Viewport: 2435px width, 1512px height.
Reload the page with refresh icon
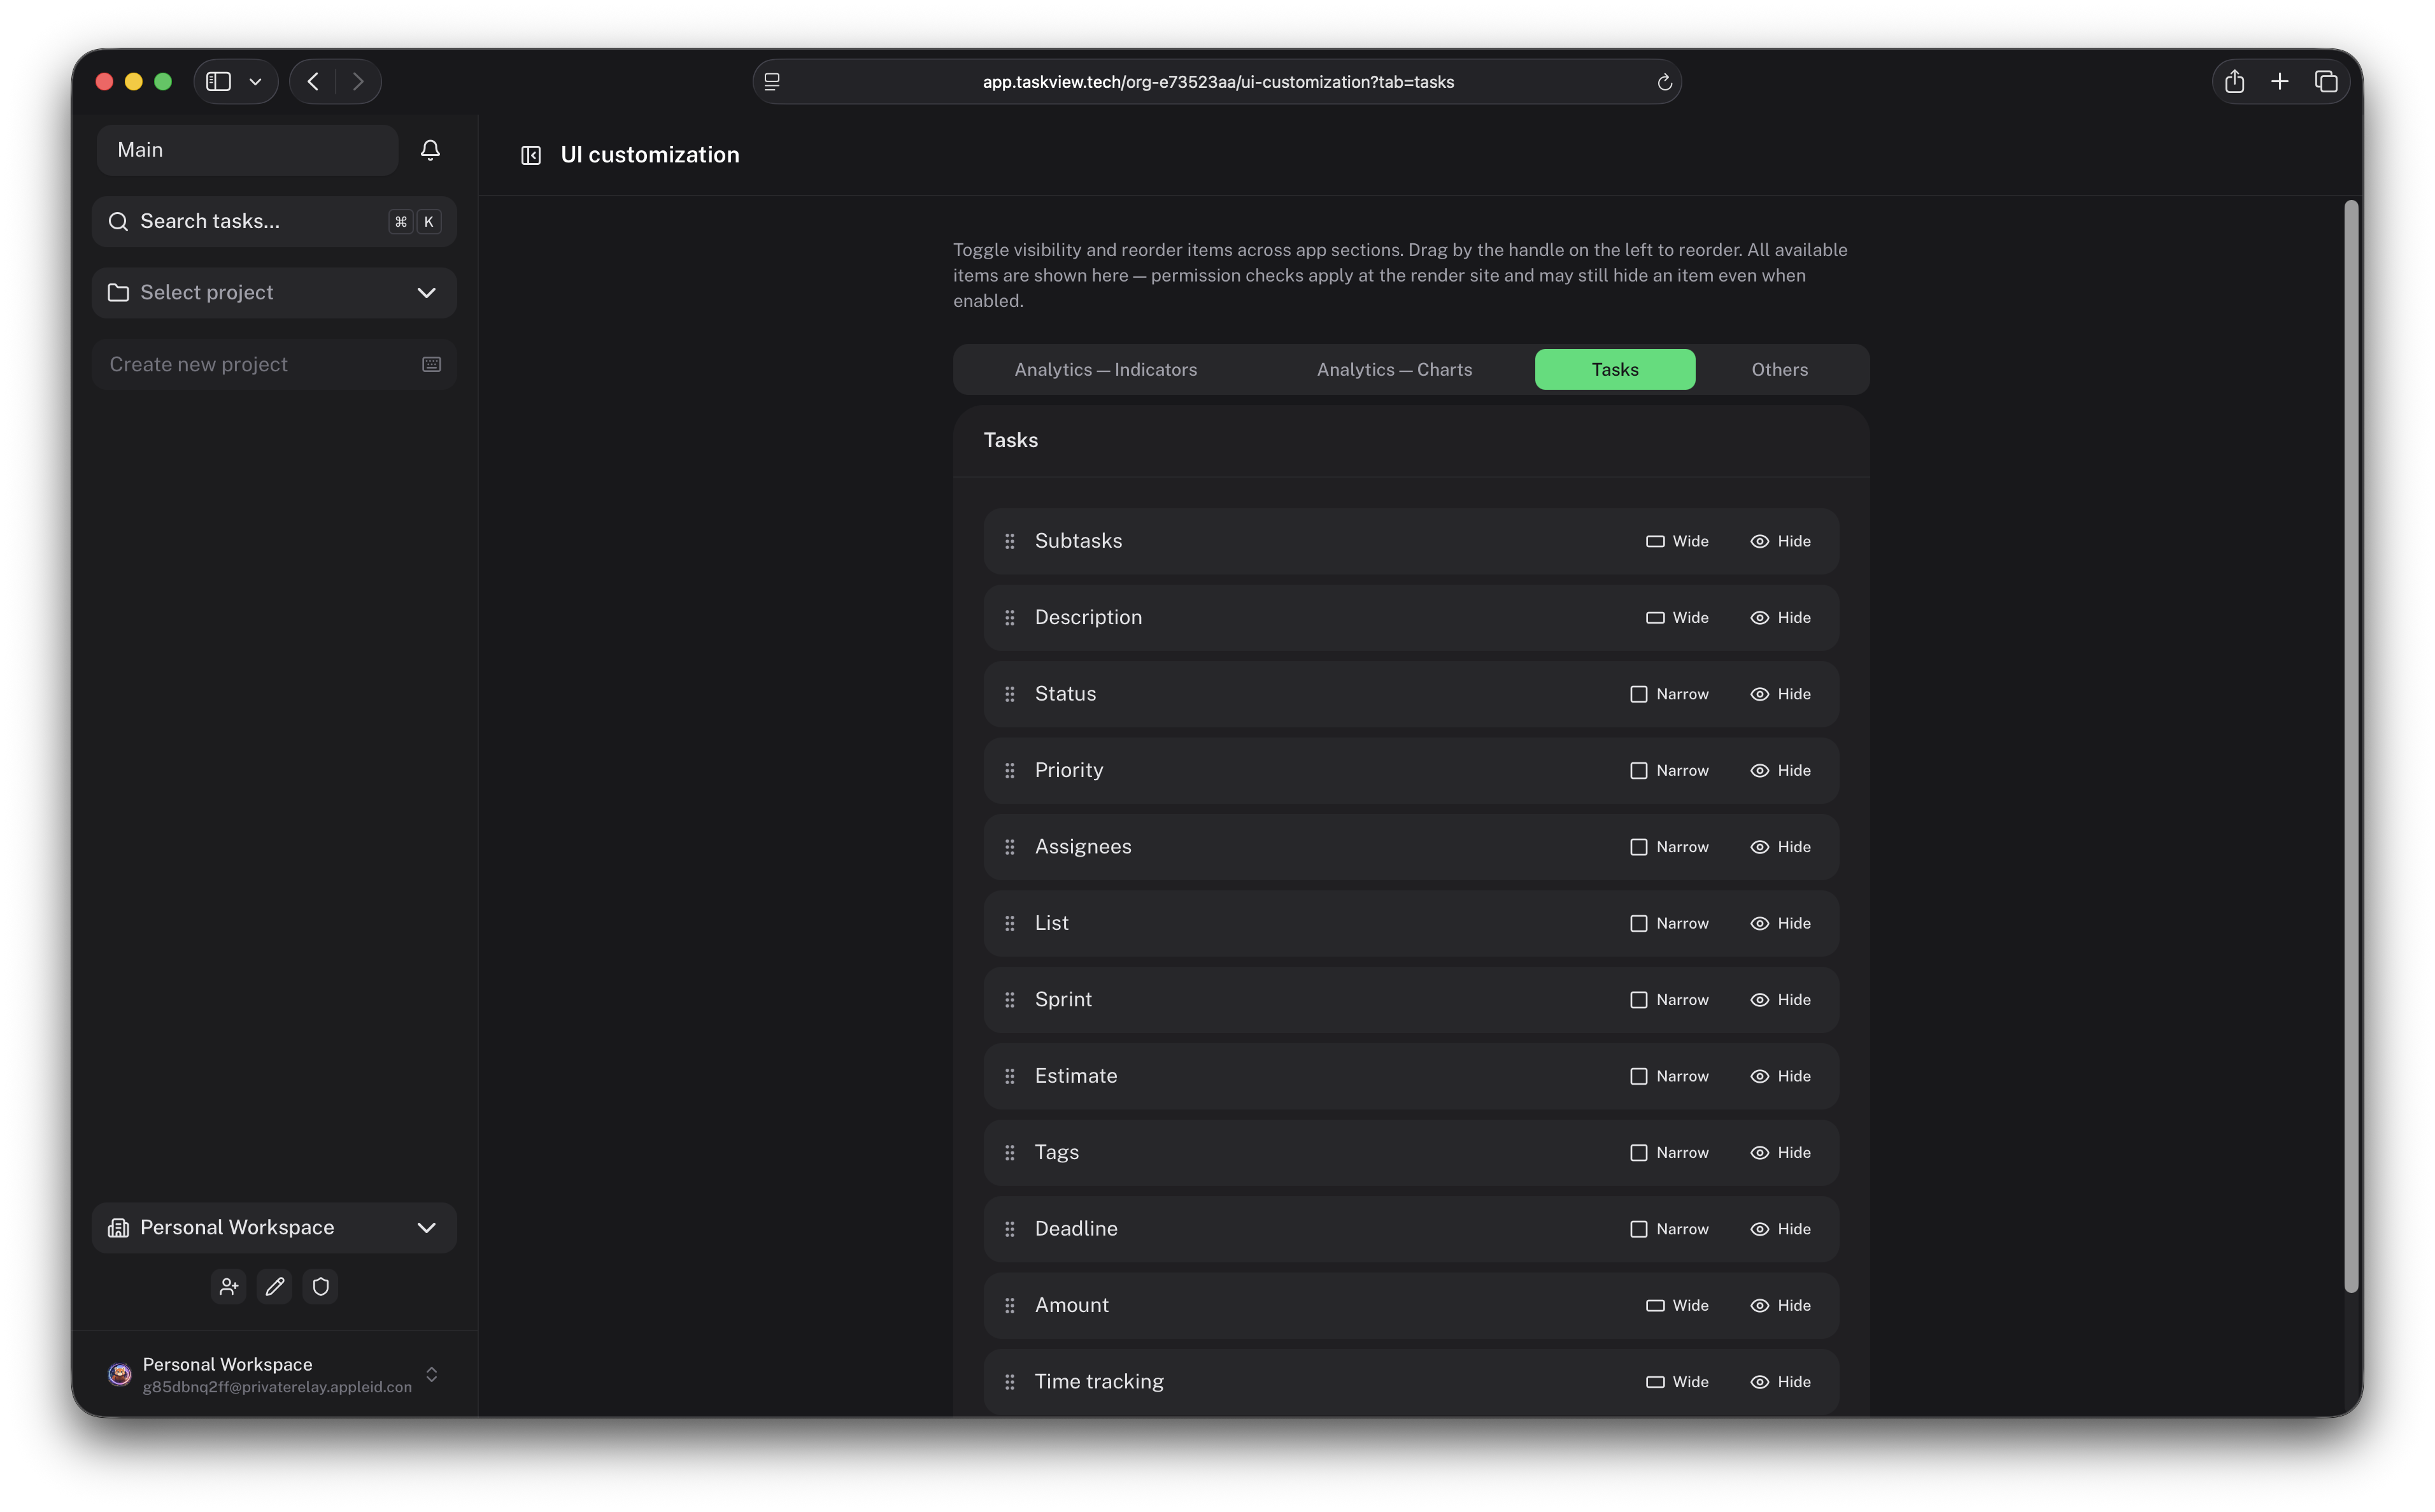[1665, 82]
